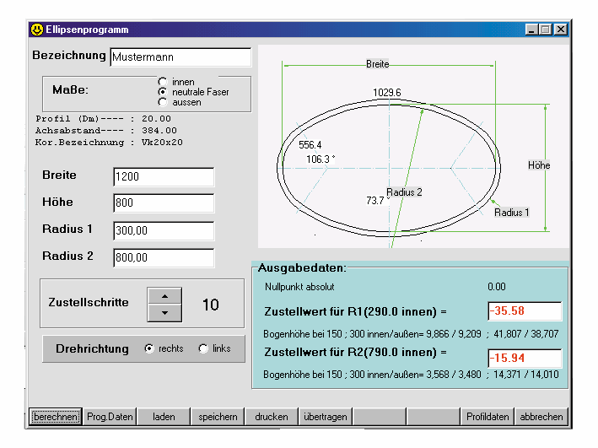
Task: Click the speichern button
Action: pyautogui.click(x=218, y=416)
